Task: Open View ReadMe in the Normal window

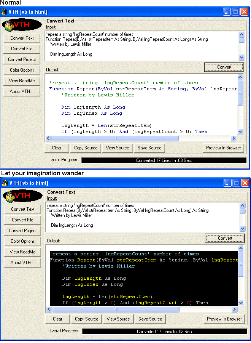Action: pos(22,81)
